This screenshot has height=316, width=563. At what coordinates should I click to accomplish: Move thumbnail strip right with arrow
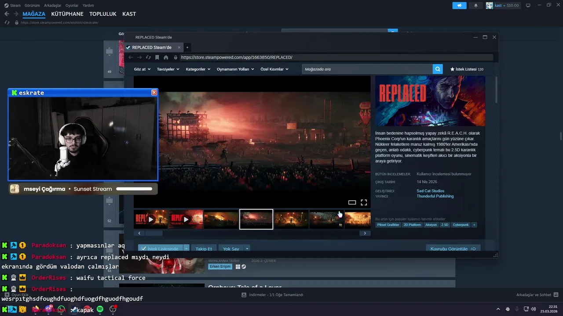click(365, 233)
